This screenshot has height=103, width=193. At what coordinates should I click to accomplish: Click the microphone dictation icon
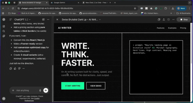click(x=40, y=90)
